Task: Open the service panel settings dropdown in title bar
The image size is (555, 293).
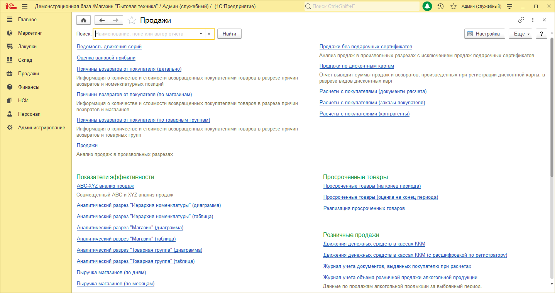Action: 510,7
